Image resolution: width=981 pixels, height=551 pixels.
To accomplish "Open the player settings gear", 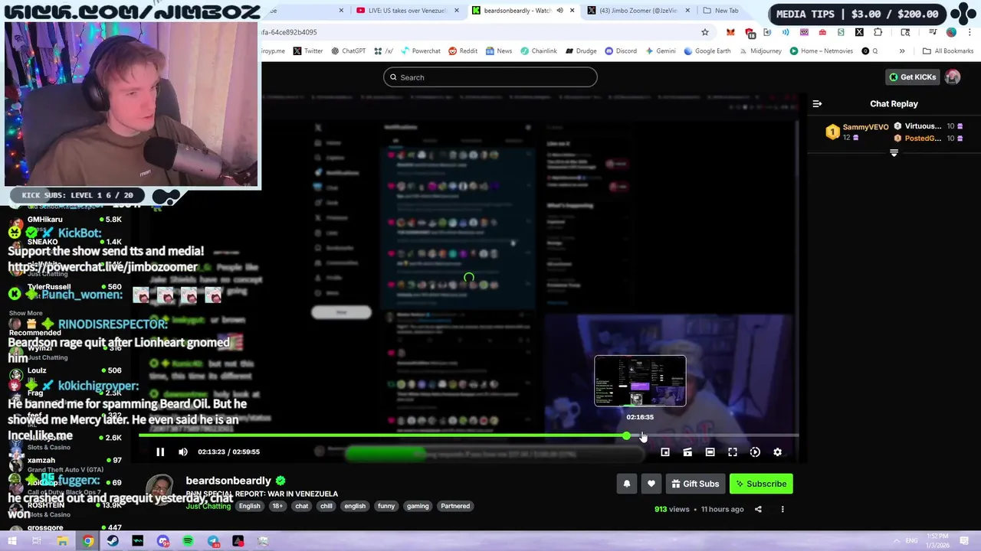I will tap(777, 452).
